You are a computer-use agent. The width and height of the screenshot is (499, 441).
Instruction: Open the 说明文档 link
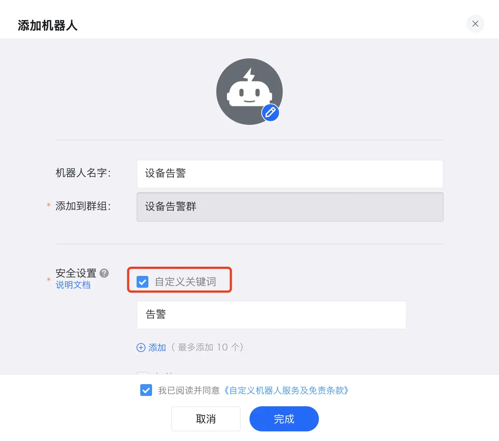click(73, 285)
